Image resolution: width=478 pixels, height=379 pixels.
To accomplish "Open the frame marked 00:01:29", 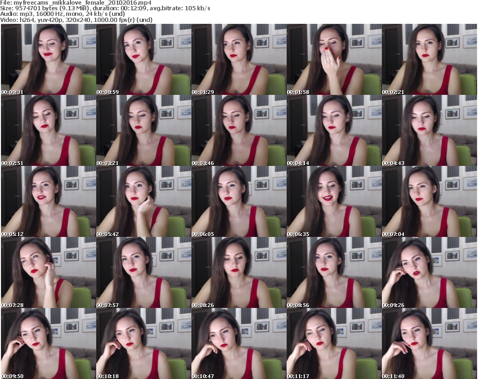I will pos(239,59).
